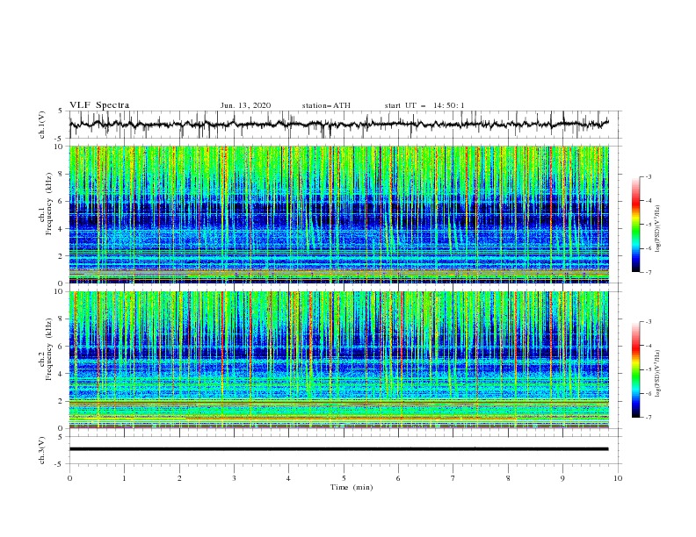Click the ch.1 color scale bar
This screenshot has width=696, height=537.
pos(636,225)
